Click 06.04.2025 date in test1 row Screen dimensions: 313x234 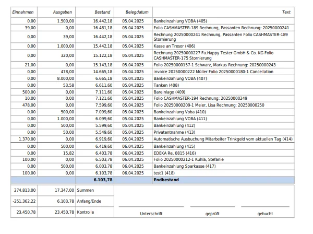coord(133,173)
